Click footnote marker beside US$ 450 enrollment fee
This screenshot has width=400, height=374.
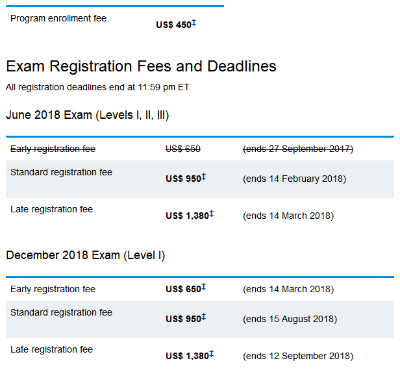click(194, 23)
